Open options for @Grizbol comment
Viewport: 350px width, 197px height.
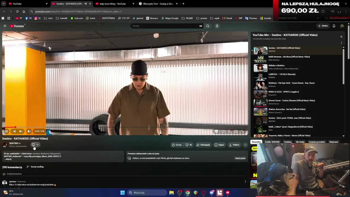[x=245, y=182]
